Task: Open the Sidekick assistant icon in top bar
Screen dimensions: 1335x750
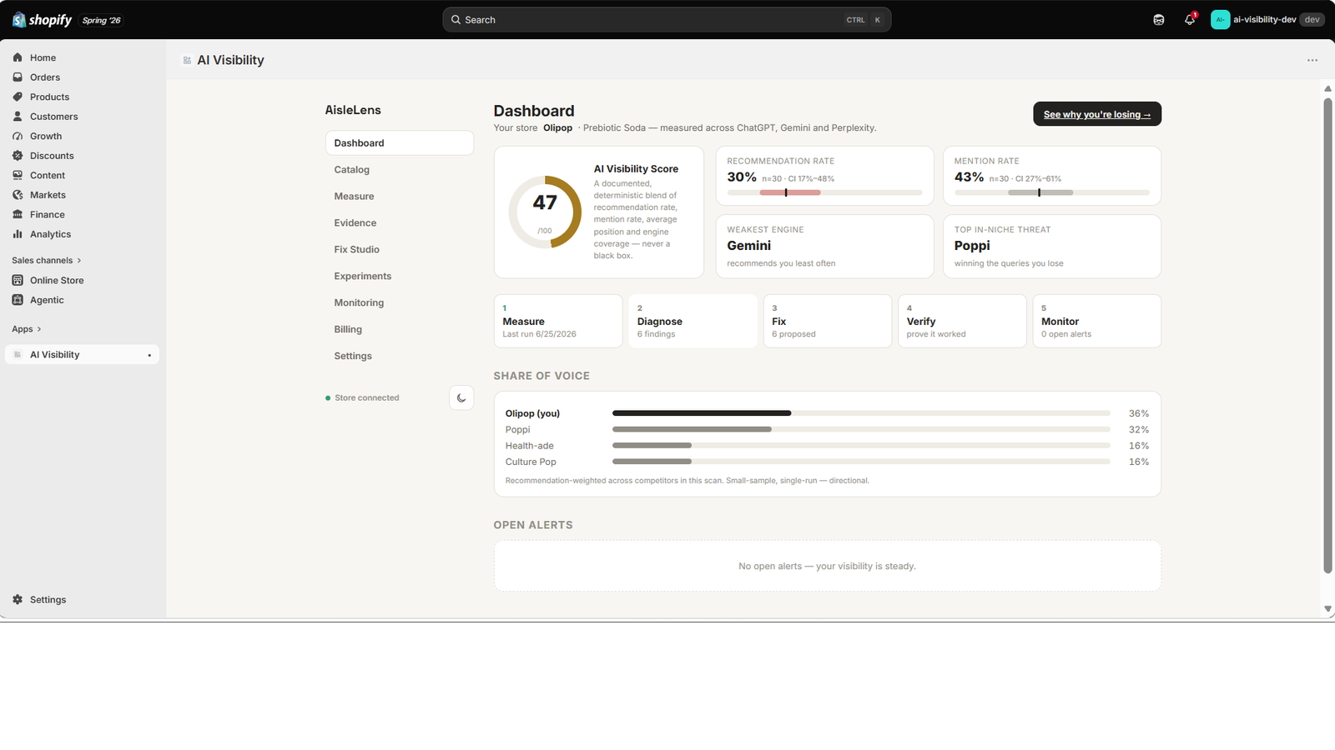Action: click(x=1159, y=20)
